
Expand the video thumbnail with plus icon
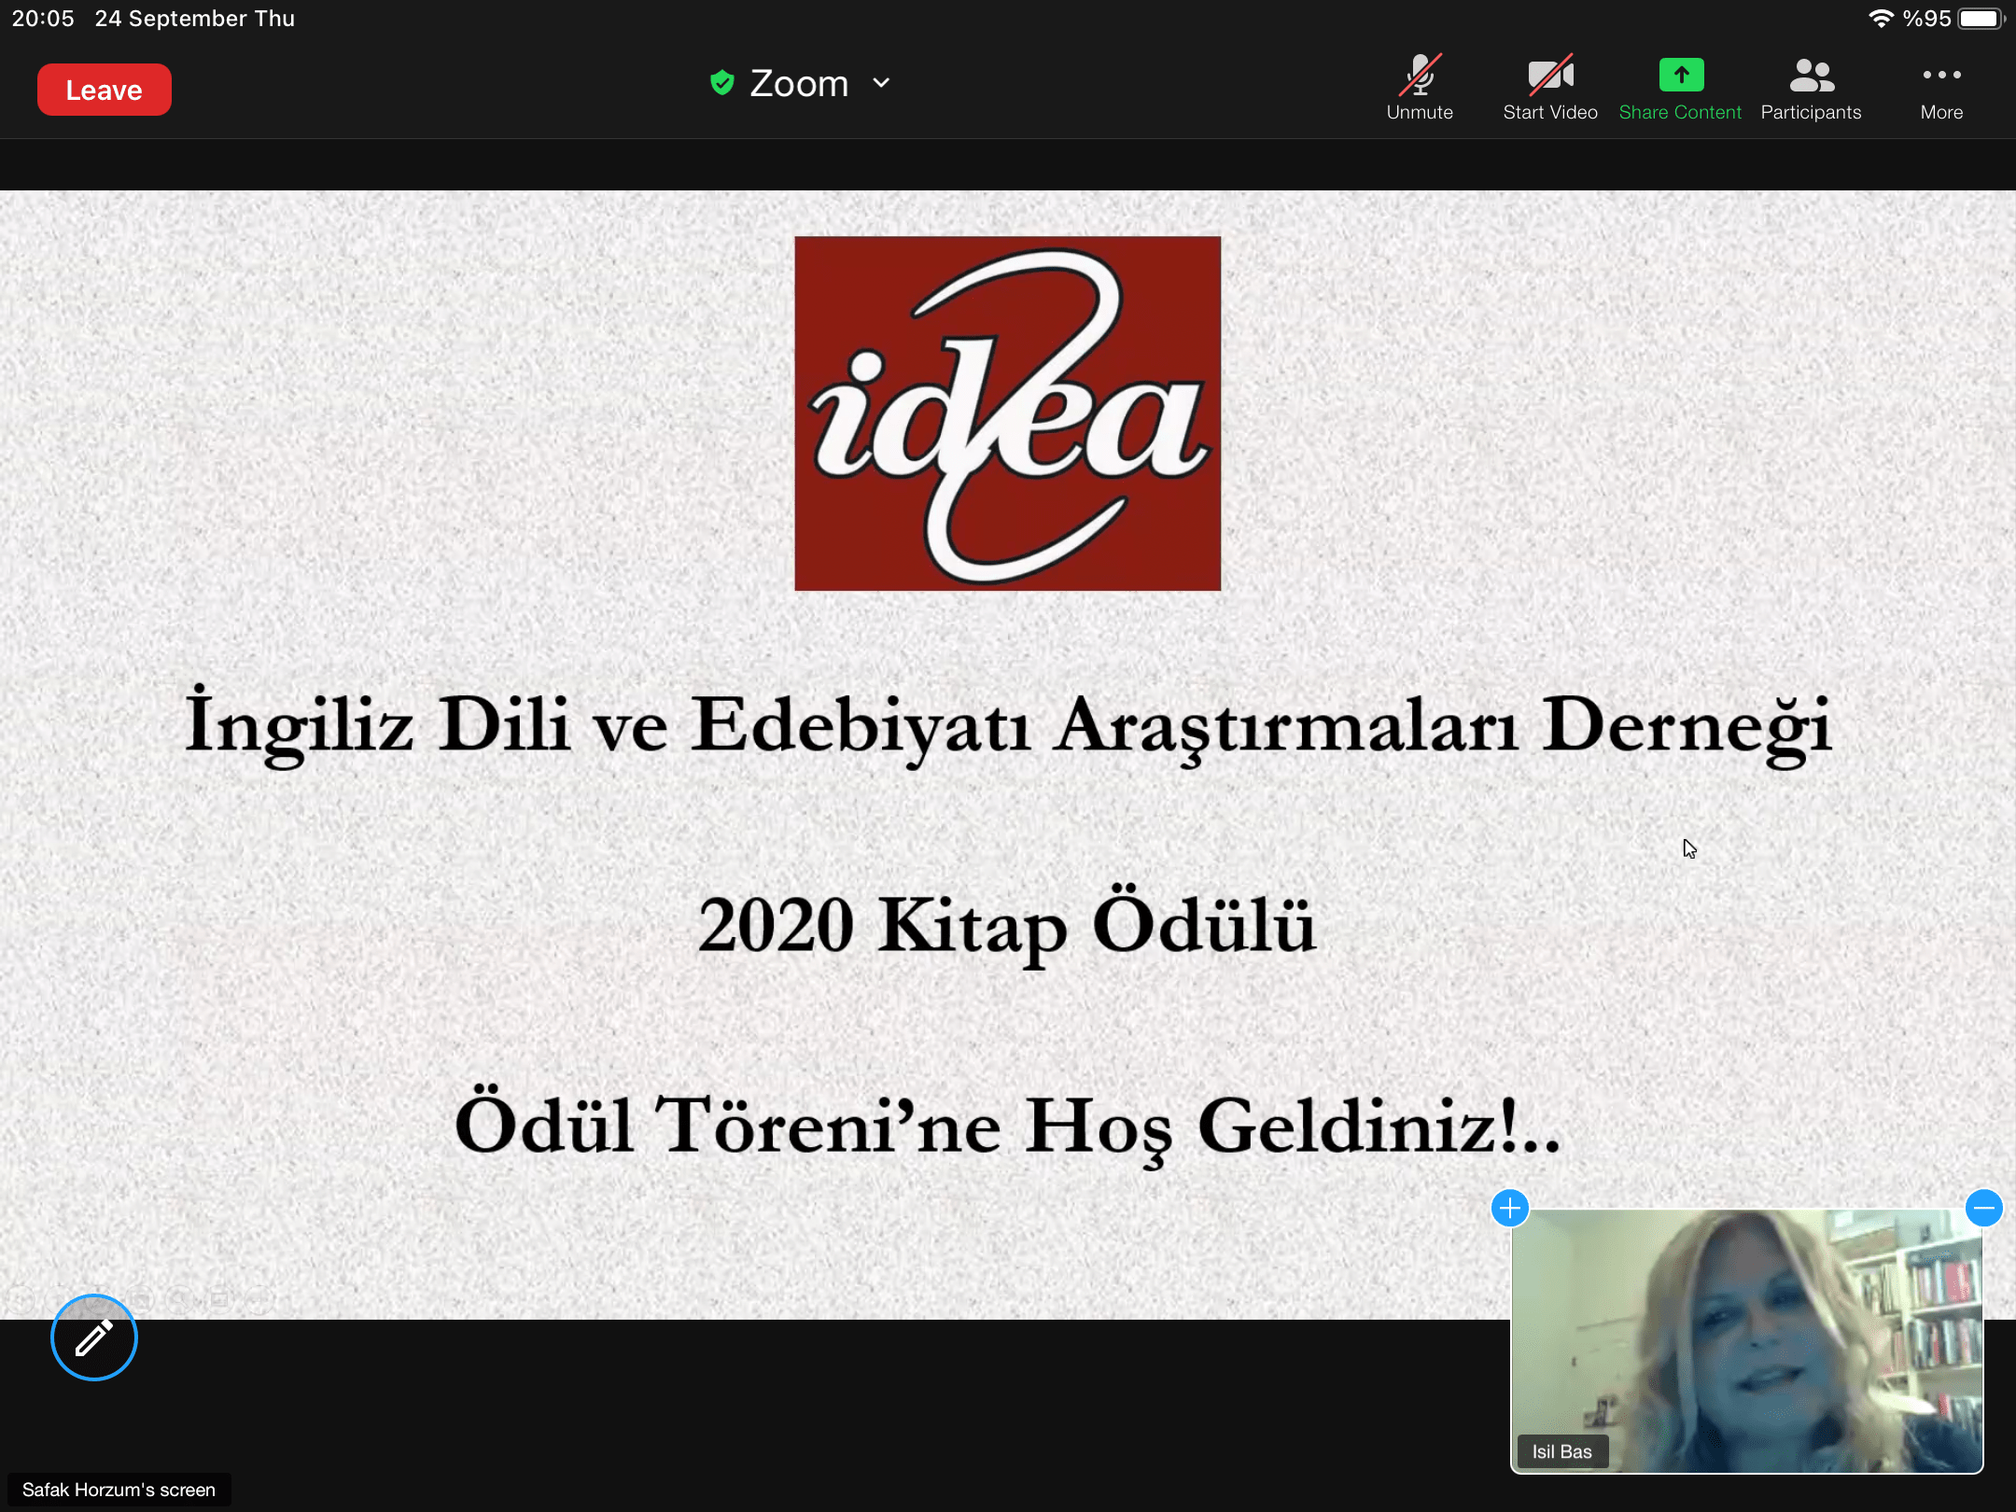click(x=1509, y=1208)
